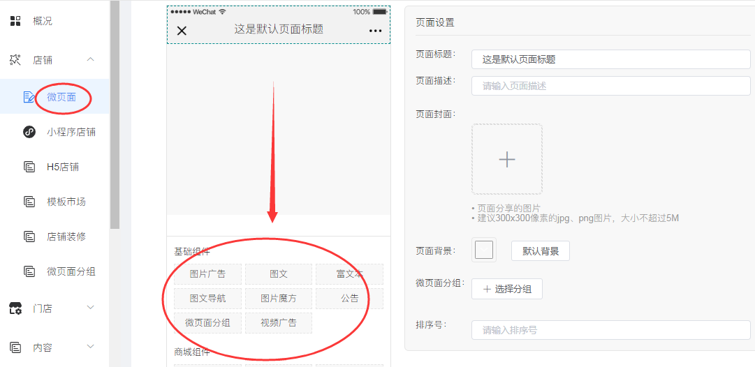Click the 微页面 edit page icon
The height and width of the screenshot is (367, 755).
point(29,97)
